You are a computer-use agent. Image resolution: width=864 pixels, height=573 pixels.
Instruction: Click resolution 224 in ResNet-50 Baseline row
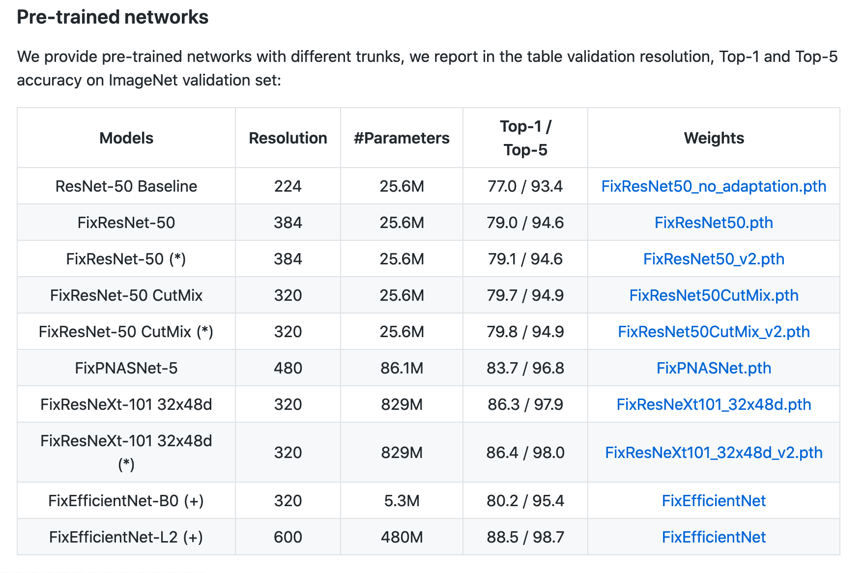click(x=288, y=186)
